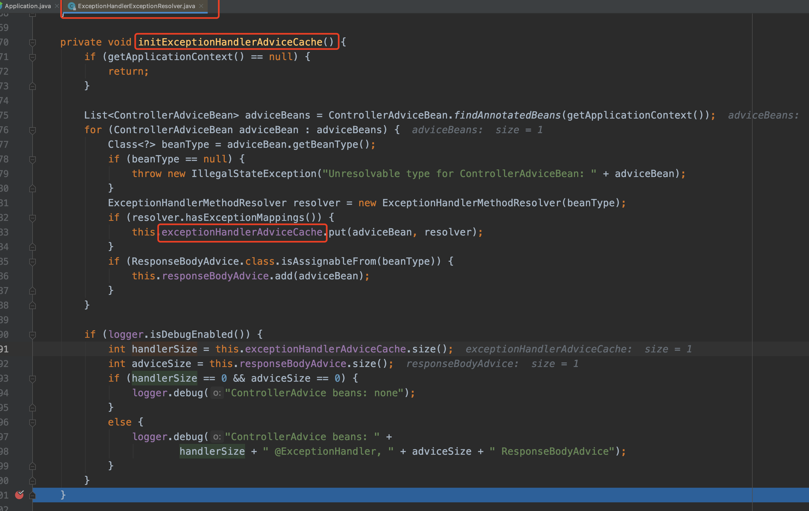Click handlerSize in the int declaration
This screenshot has width=809, height=511.
(164, 349)
